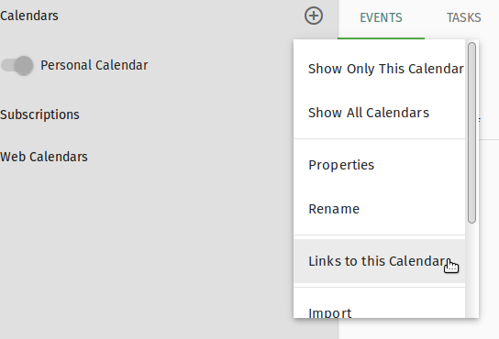Select the Import menu entry

point(380,312)
